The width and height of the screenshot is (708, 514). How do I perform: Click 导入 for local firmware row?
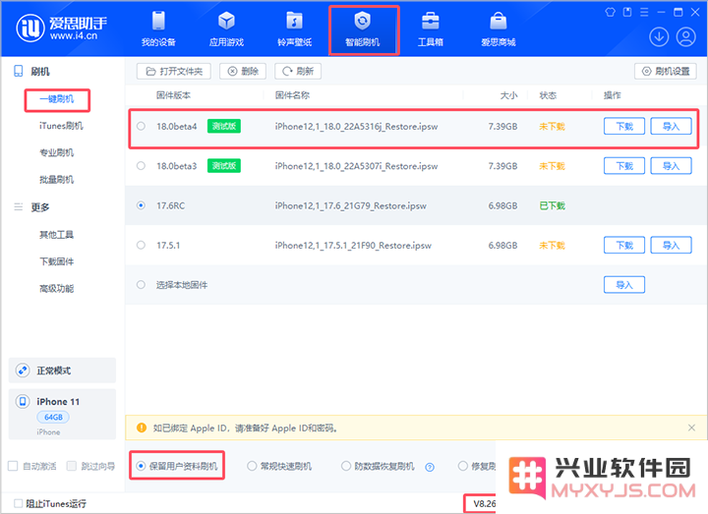pos(624,285)
